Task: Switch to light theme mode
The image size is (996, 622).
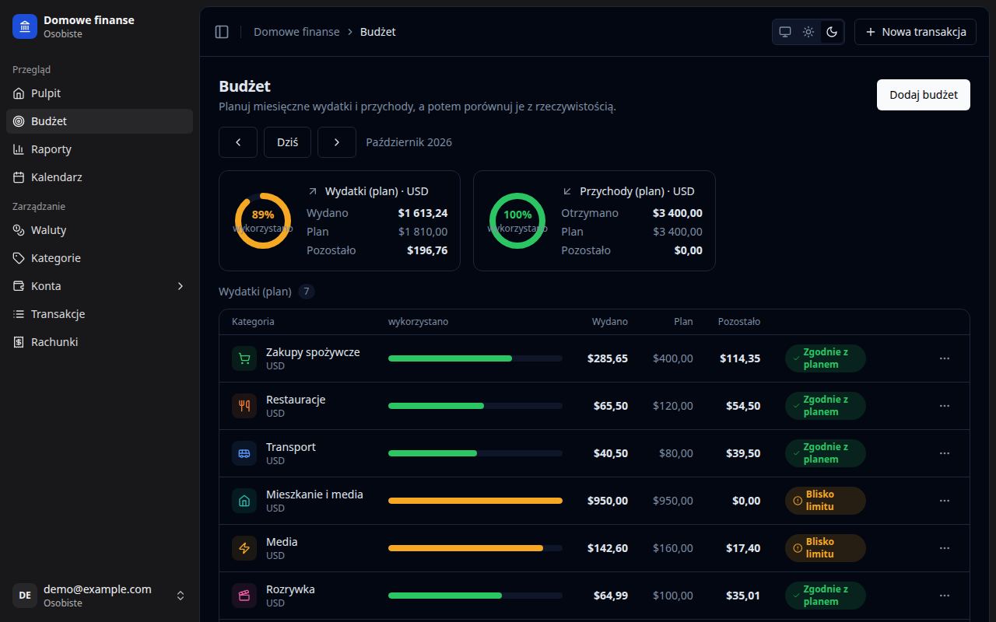Action: coord(808,32)
